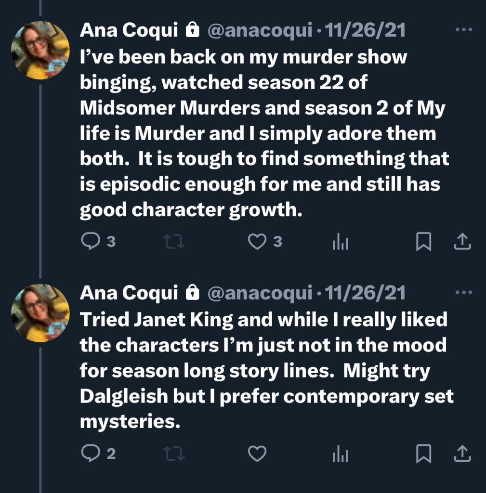The height and width of the screenshot is (493, 486).
Task: View analytics for the first tweet
Action: point(340,243)
